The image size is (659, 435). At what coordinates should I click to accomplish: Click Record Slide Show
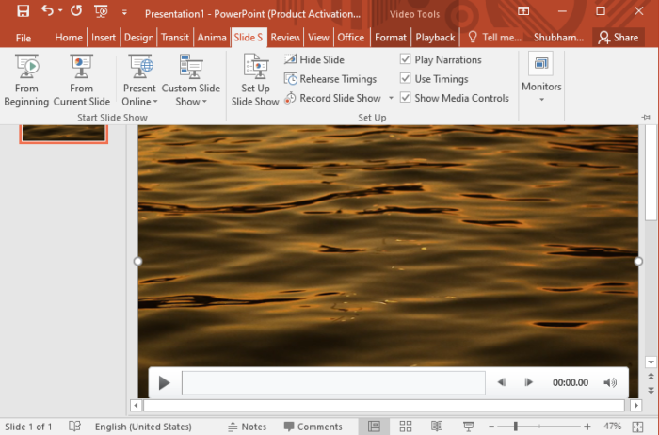(333, 98)
